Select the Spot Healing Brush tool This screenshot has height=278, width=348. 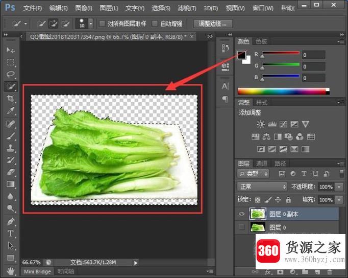[x=10, y=124]
